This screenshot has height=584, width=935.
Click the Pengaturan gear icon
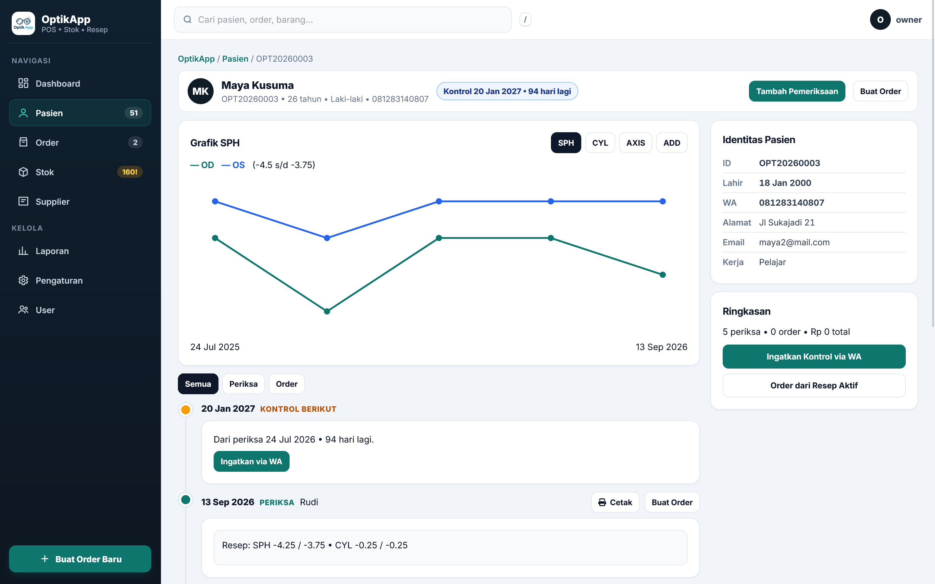click(23, 280)
